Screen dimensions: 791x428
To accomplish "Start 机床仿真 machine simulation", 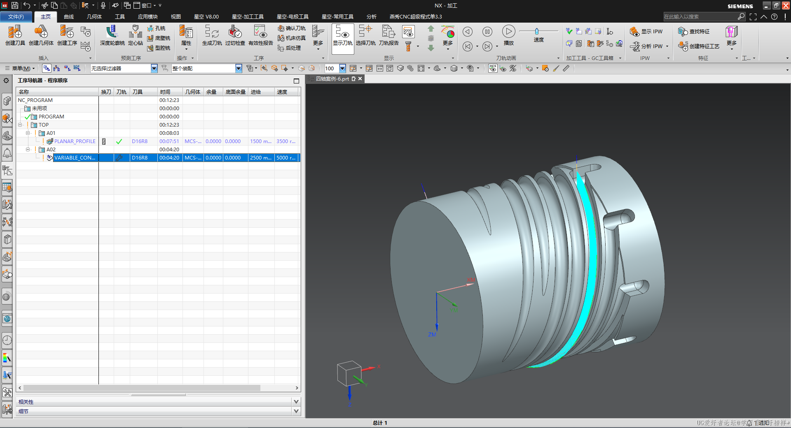I will click(x=292, y=38).
